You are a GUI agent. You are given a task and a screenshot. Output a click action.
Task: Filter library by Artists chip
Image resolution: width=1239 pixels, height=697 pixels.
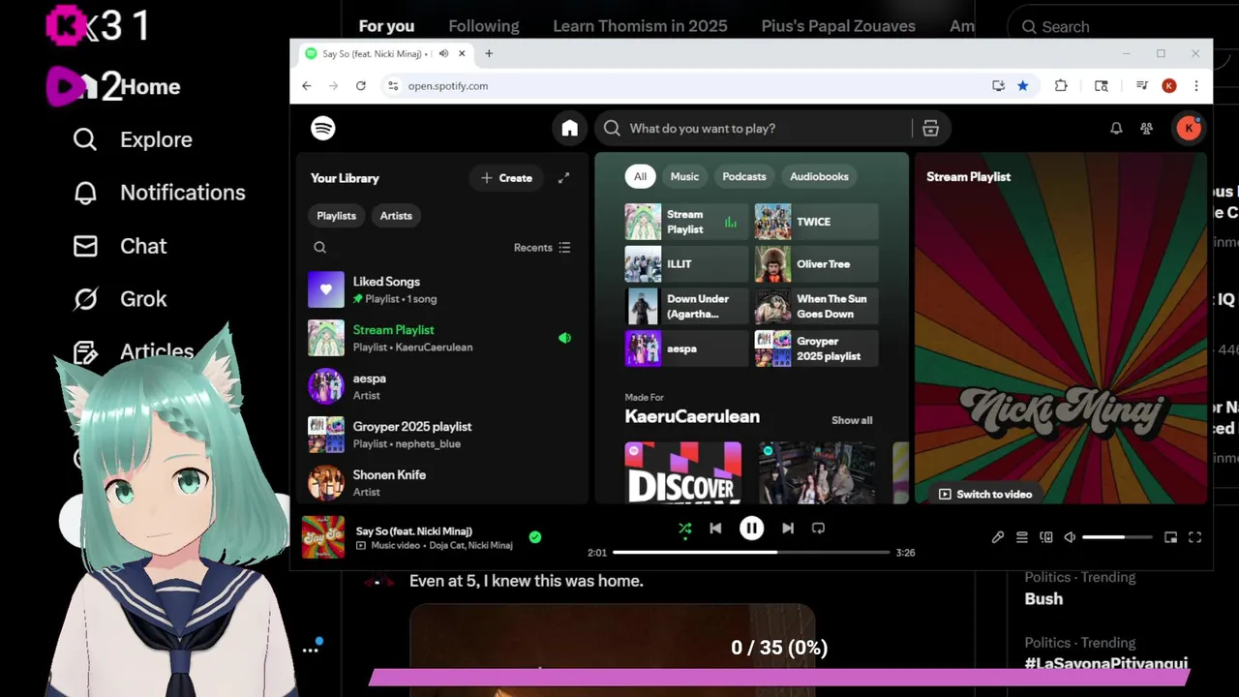(x=396, y=216)
